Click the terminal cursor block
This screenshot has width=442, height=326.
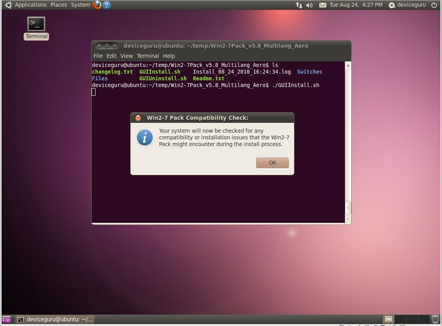[94, 92]
